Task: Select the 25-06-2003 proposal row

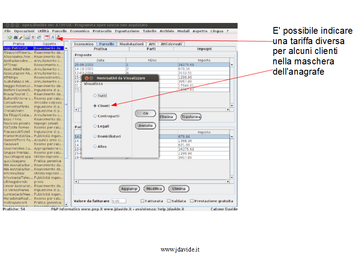Action: pos(152,65)
